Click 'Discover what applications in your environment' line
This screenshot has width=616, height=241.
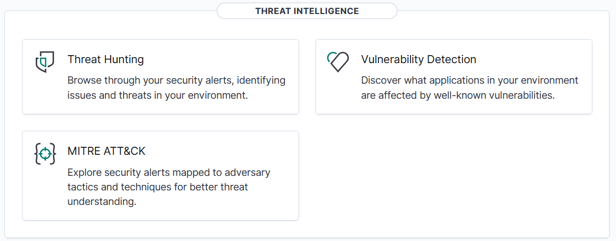point(470,80)
